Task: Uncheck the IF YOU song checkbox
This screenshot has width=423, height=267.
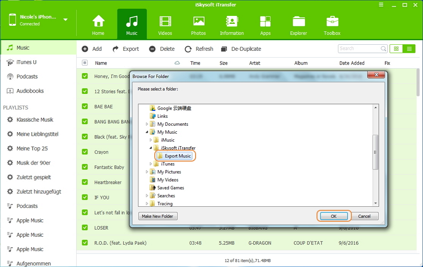Action: [x=85, y=197]
